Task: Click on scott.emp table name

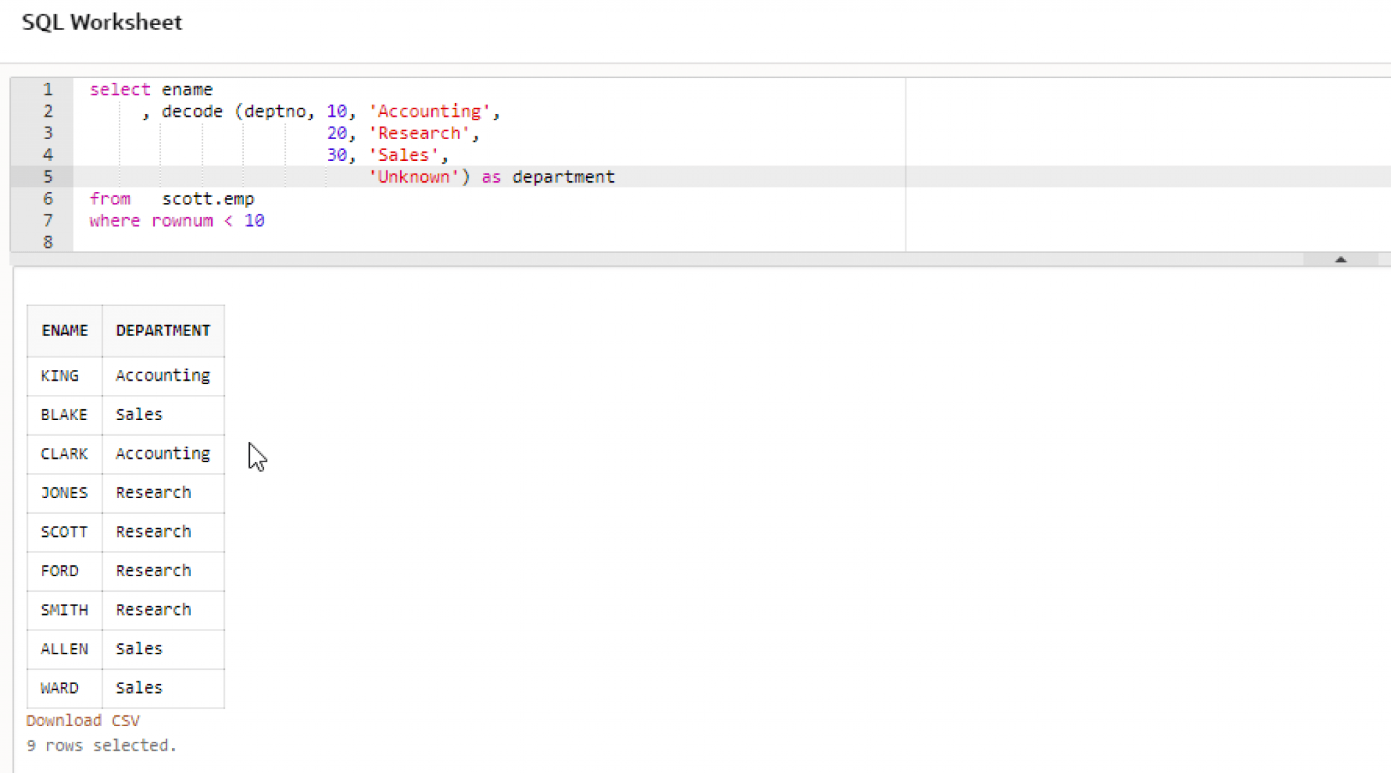Action: [208, 199]
